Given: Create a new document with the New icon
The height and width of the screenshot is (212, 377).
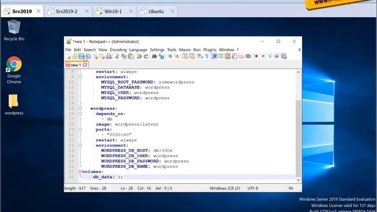Looking at the screenshot, I should (x=68, y=57).
